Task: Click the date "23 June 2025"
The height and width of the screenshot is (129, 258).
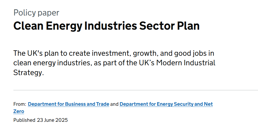Action: coord(52,120)
